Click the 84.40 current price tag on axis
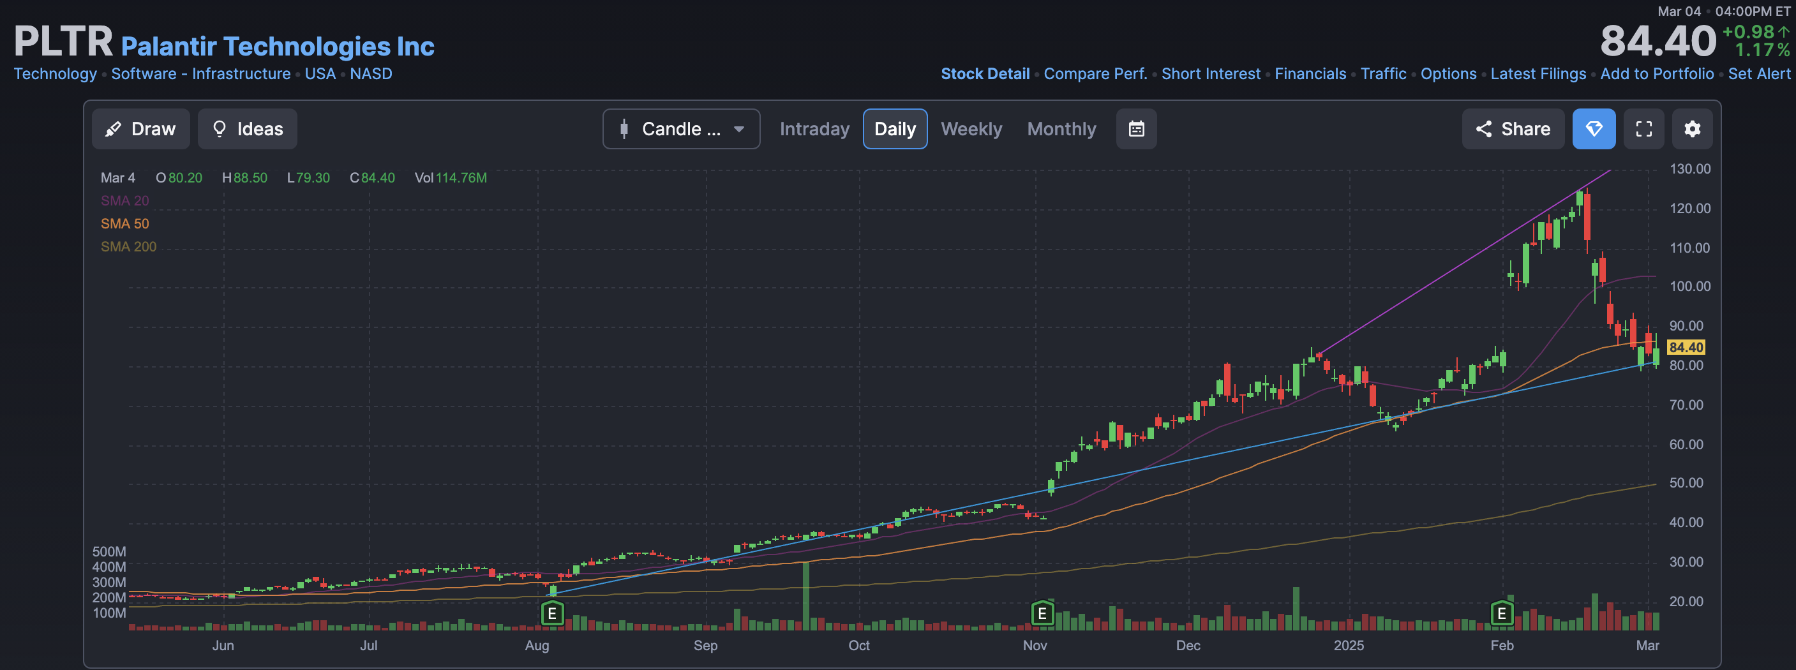 1686,347
